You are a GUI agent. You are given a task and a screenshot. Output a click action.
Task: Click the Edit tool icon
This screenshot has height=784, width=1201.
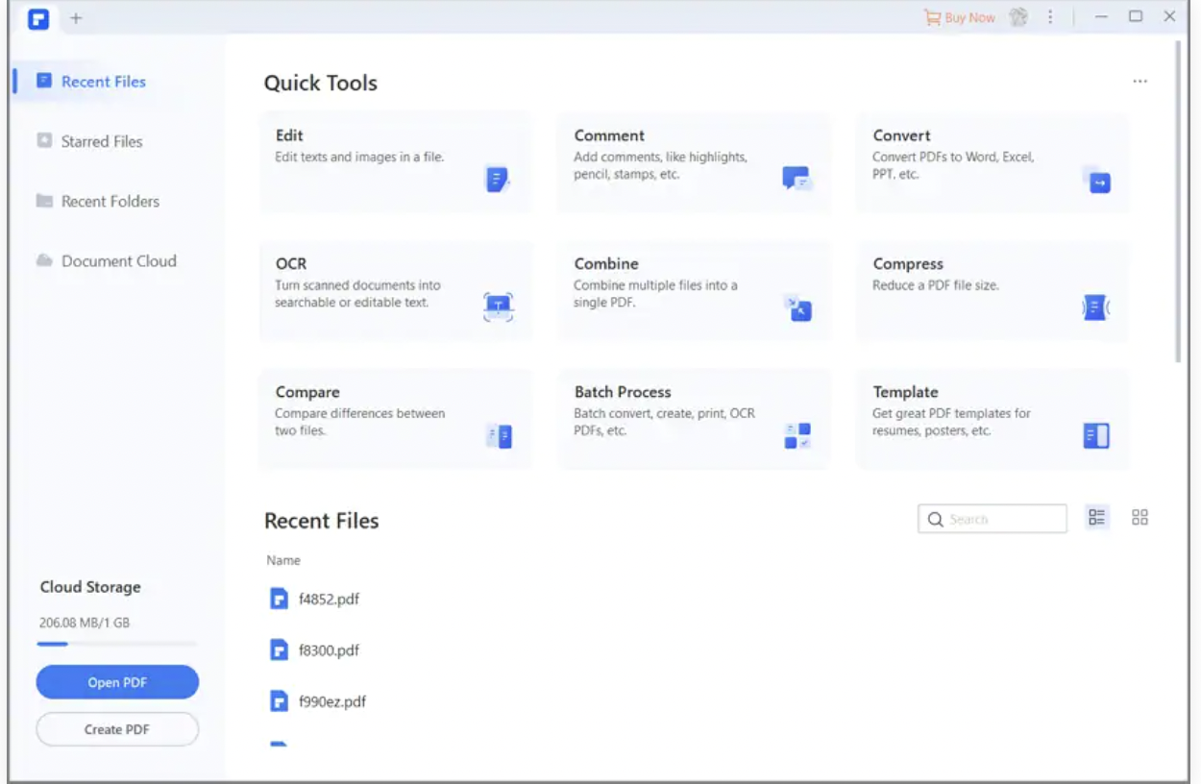497,180
